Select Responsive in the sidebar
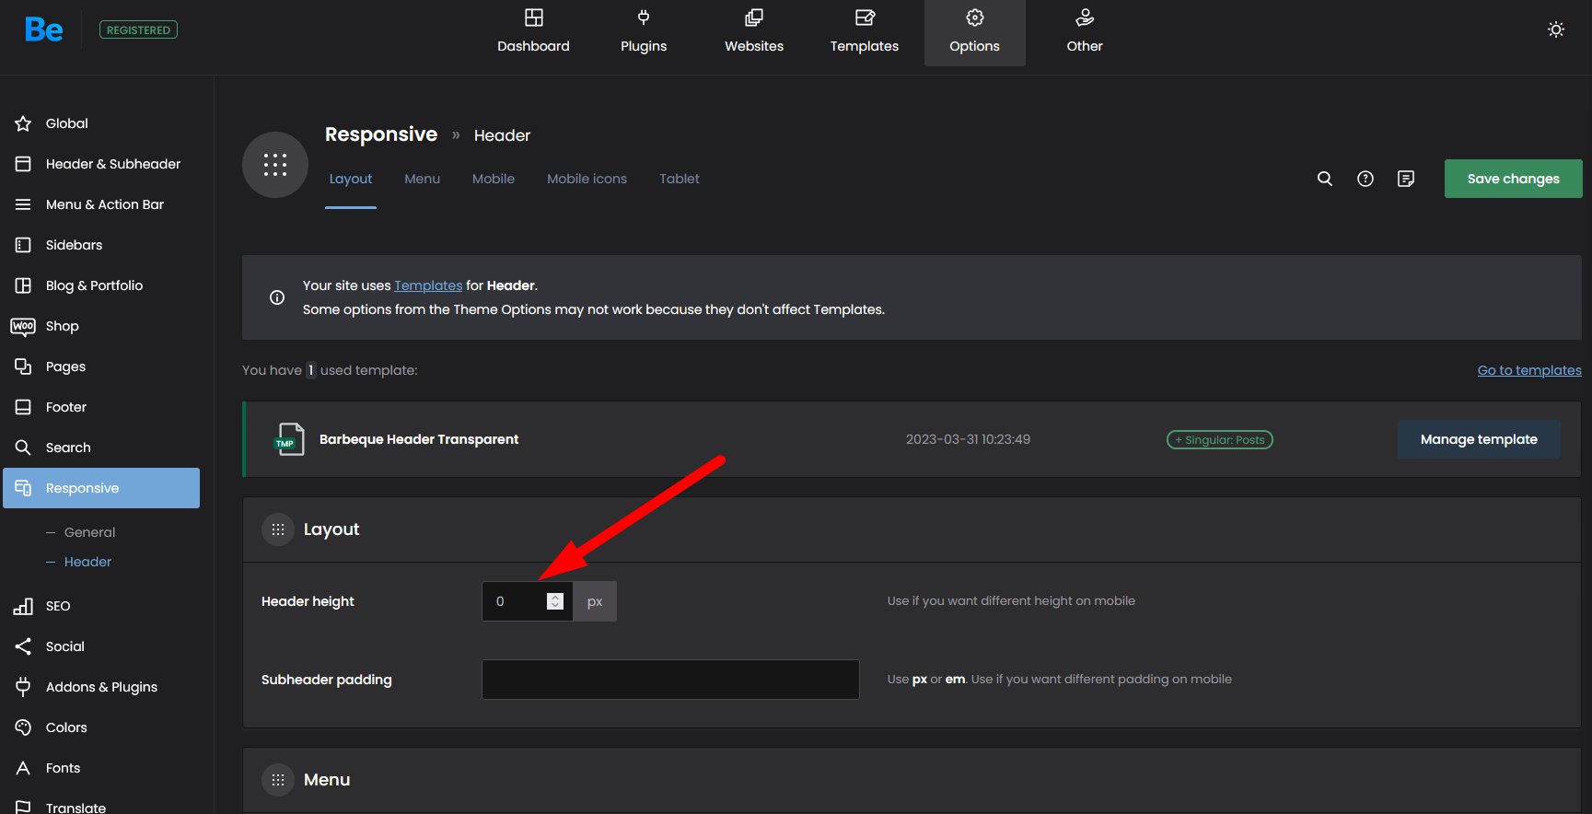The image size is (1592, 814). click(101, 488)
